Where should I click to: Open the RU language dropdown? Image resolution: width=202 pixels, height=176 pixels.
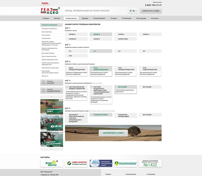point(134,11)
